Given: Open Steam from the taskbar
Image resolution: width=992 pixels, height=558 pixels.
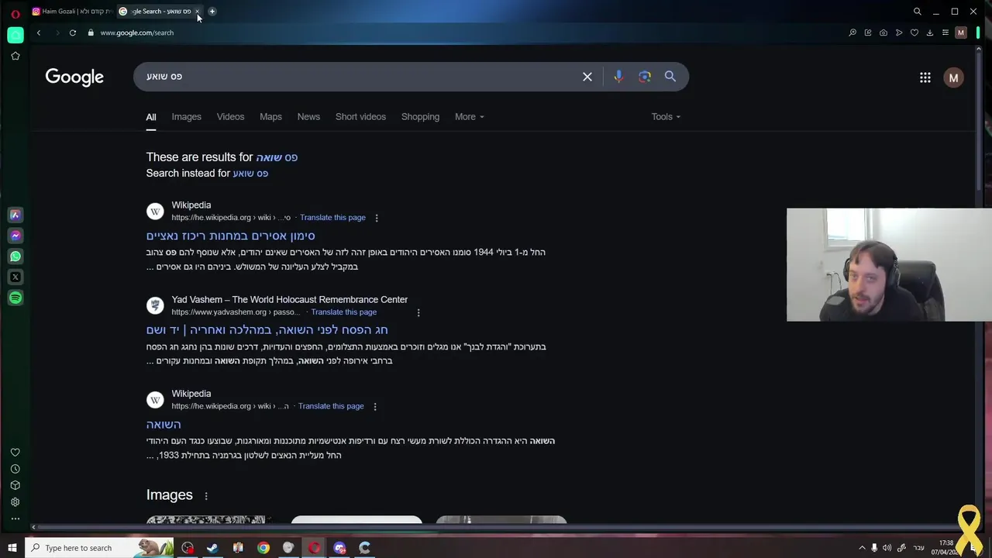Looking at the screenshot, I should [212, 548].
